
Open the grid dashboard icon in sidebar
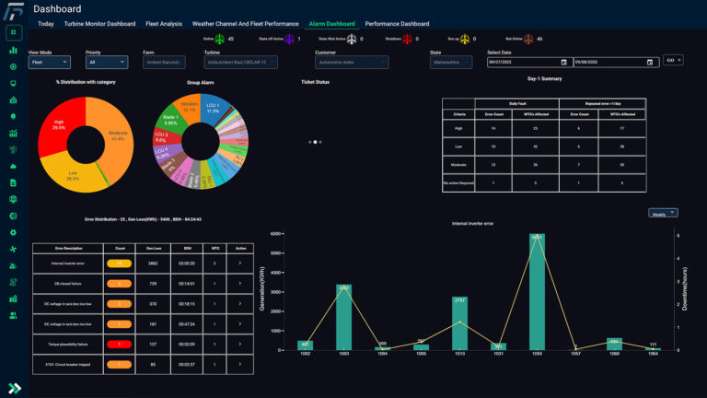pos(14,32)
